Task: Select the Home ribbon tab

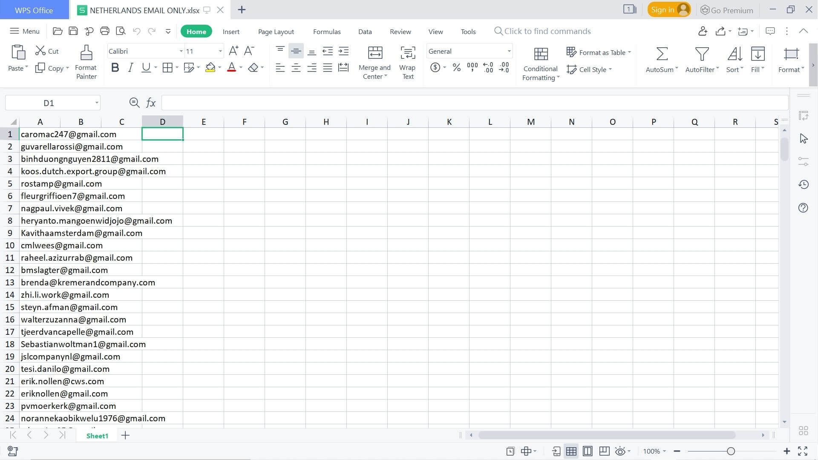Action: 196,31
